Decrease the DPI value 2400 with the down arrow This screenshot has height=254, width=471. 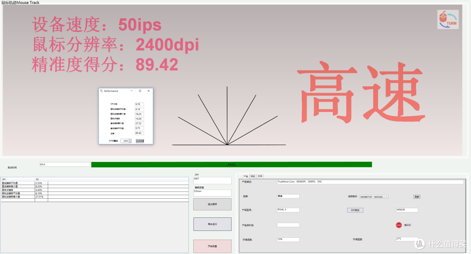click(x=130, y=142)
